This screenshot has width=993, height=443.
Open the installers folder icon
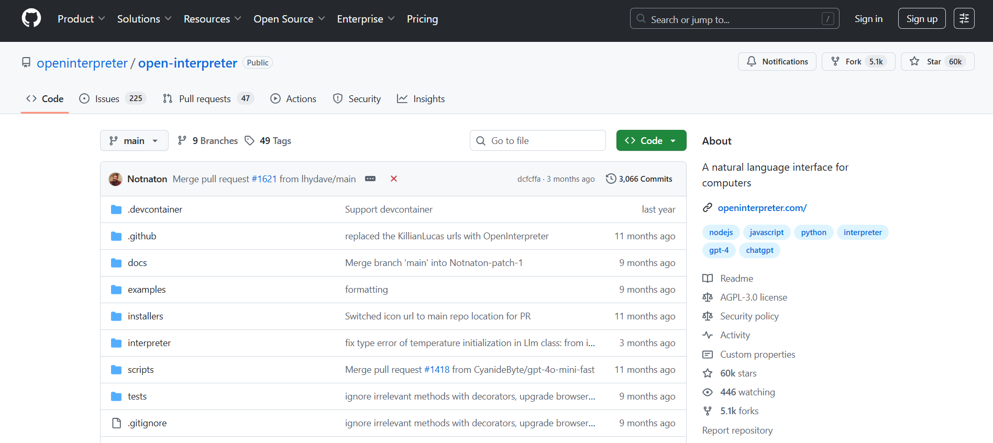tap(116, 316)
